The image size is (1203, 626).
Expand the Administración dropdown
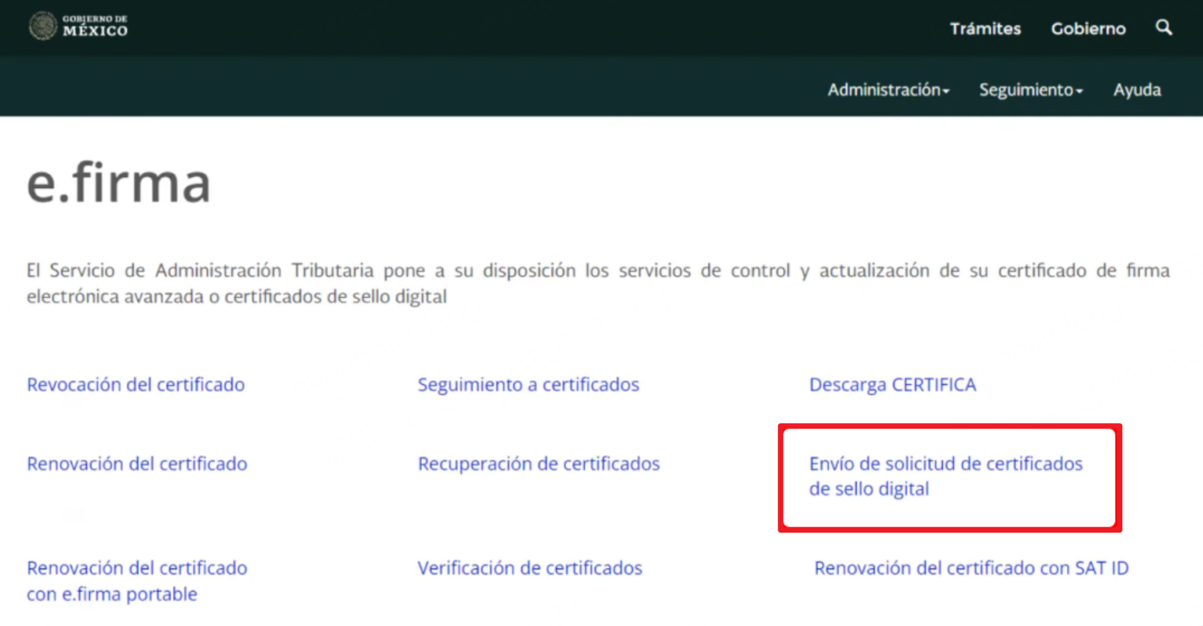[x=889, y=90]
